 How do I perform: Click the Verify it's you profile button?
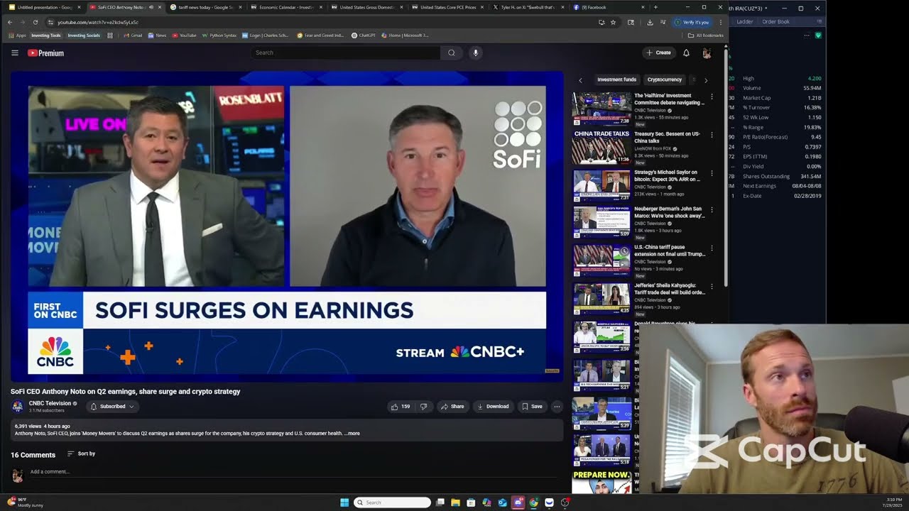[692, 22]
